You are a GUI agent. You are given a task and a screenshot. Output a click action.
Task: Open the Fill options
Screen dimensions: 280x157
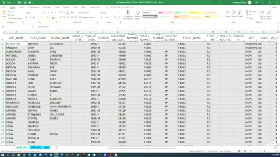coord(249,15)
